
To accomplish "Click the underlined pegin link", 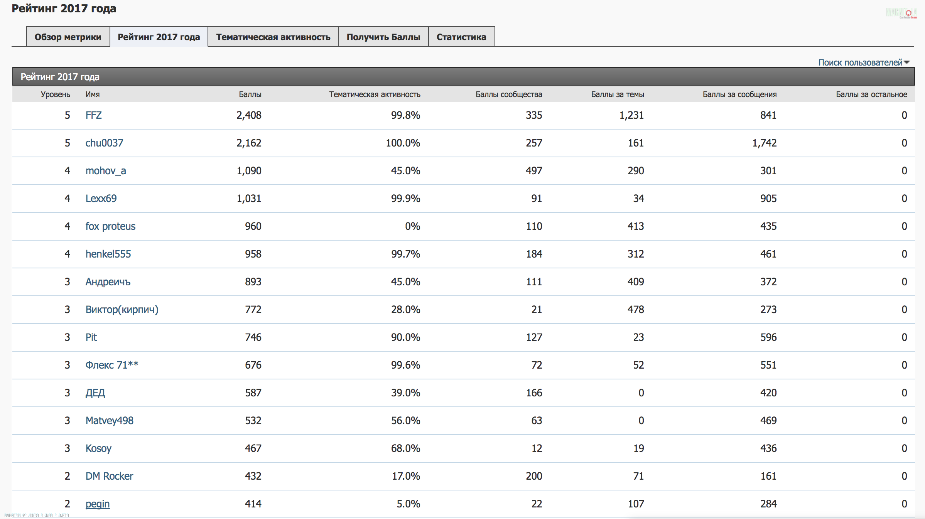I will coord(97,504).
